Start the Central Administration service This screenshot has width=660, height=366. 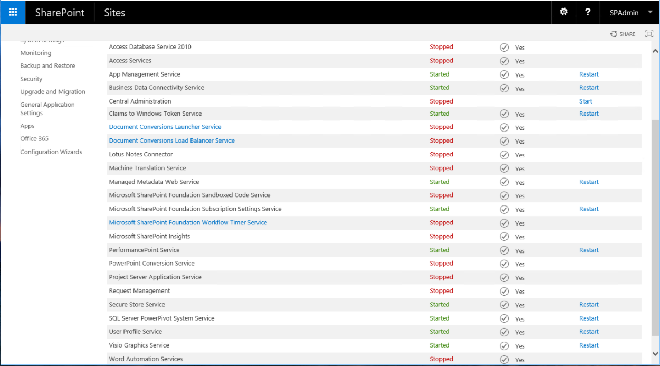coord(586,101)
